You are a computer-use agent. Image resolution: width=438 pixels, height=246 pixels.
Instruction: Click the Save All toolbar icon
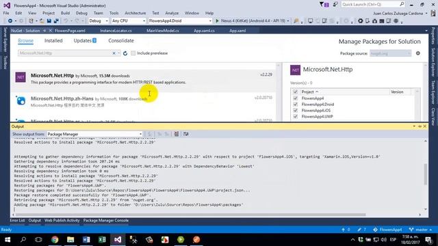pos(56,21)
